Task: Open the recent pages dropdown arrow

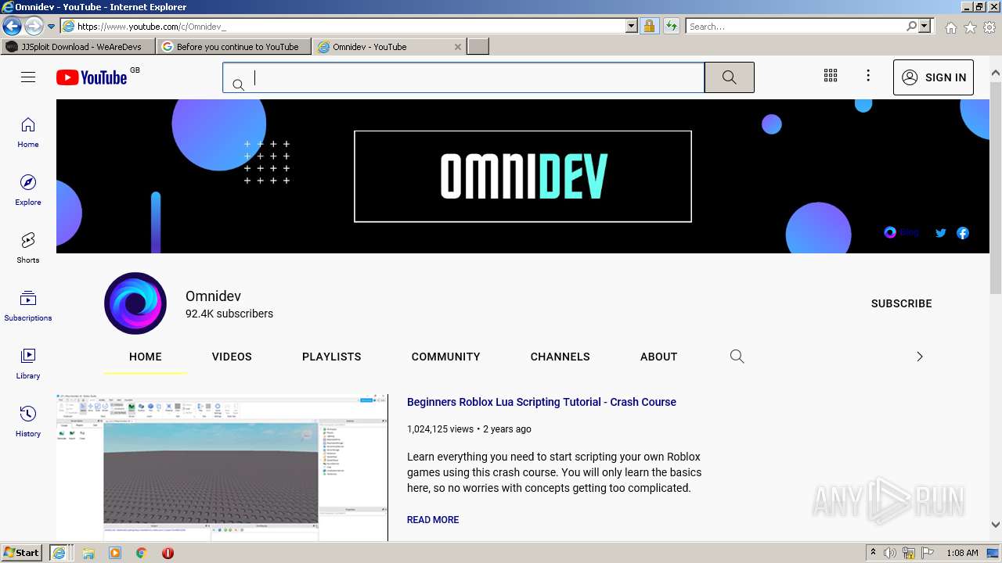Action: [x=51, y=26]
